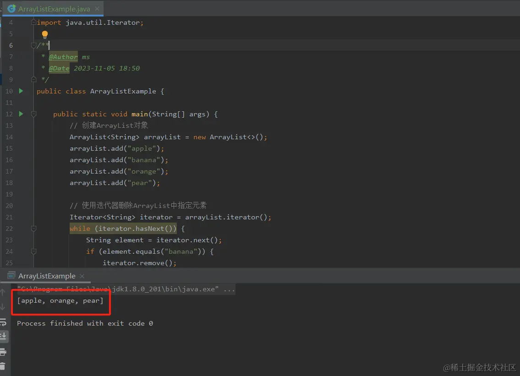Click gutter line number 16
The height and width of the screenshot is (376, 520).
pyautogui.click(x=9, y=160)
